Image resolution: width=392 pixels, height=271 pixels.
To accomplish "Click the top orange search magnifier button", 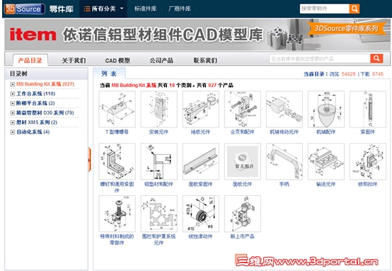I will tap(354, 8).
